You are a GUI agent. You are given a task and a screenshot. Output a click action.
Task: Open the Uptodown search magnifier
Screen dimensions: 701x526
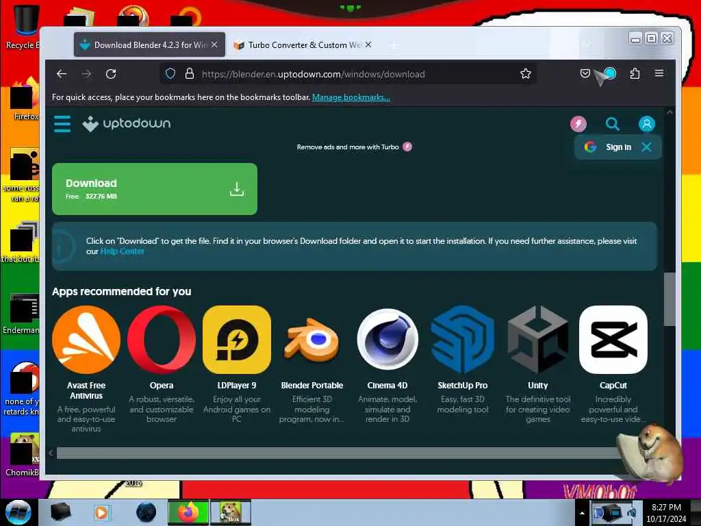(x=613, y=124)
